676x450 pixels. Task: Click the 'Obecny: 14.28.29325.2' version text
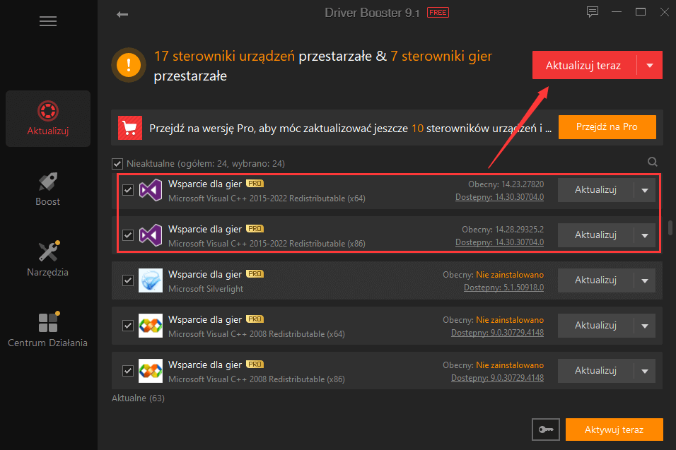coord(503,230)
